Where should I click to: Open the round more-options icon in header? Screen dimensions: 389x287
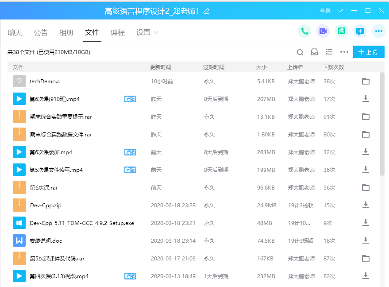click(x=379, y=31)
